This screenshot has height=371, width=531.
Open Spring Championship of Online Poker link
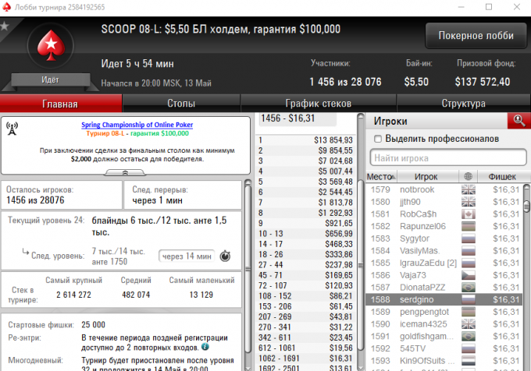point(137,125)
